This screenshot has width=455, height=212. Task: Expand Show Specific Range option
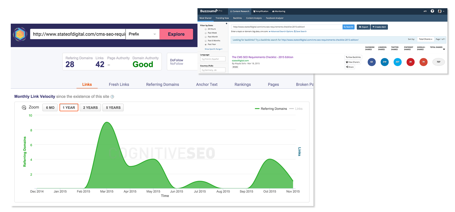213,49
